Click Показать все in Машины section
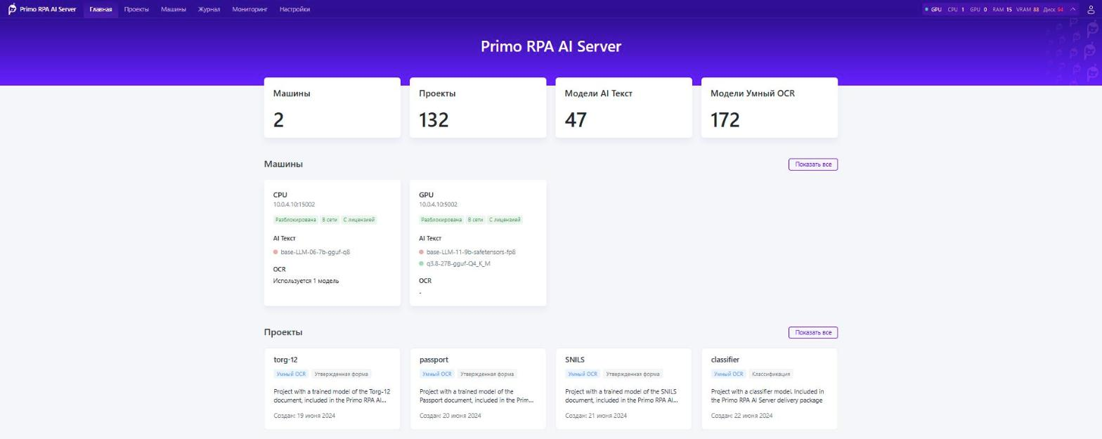 coord(813,164)
